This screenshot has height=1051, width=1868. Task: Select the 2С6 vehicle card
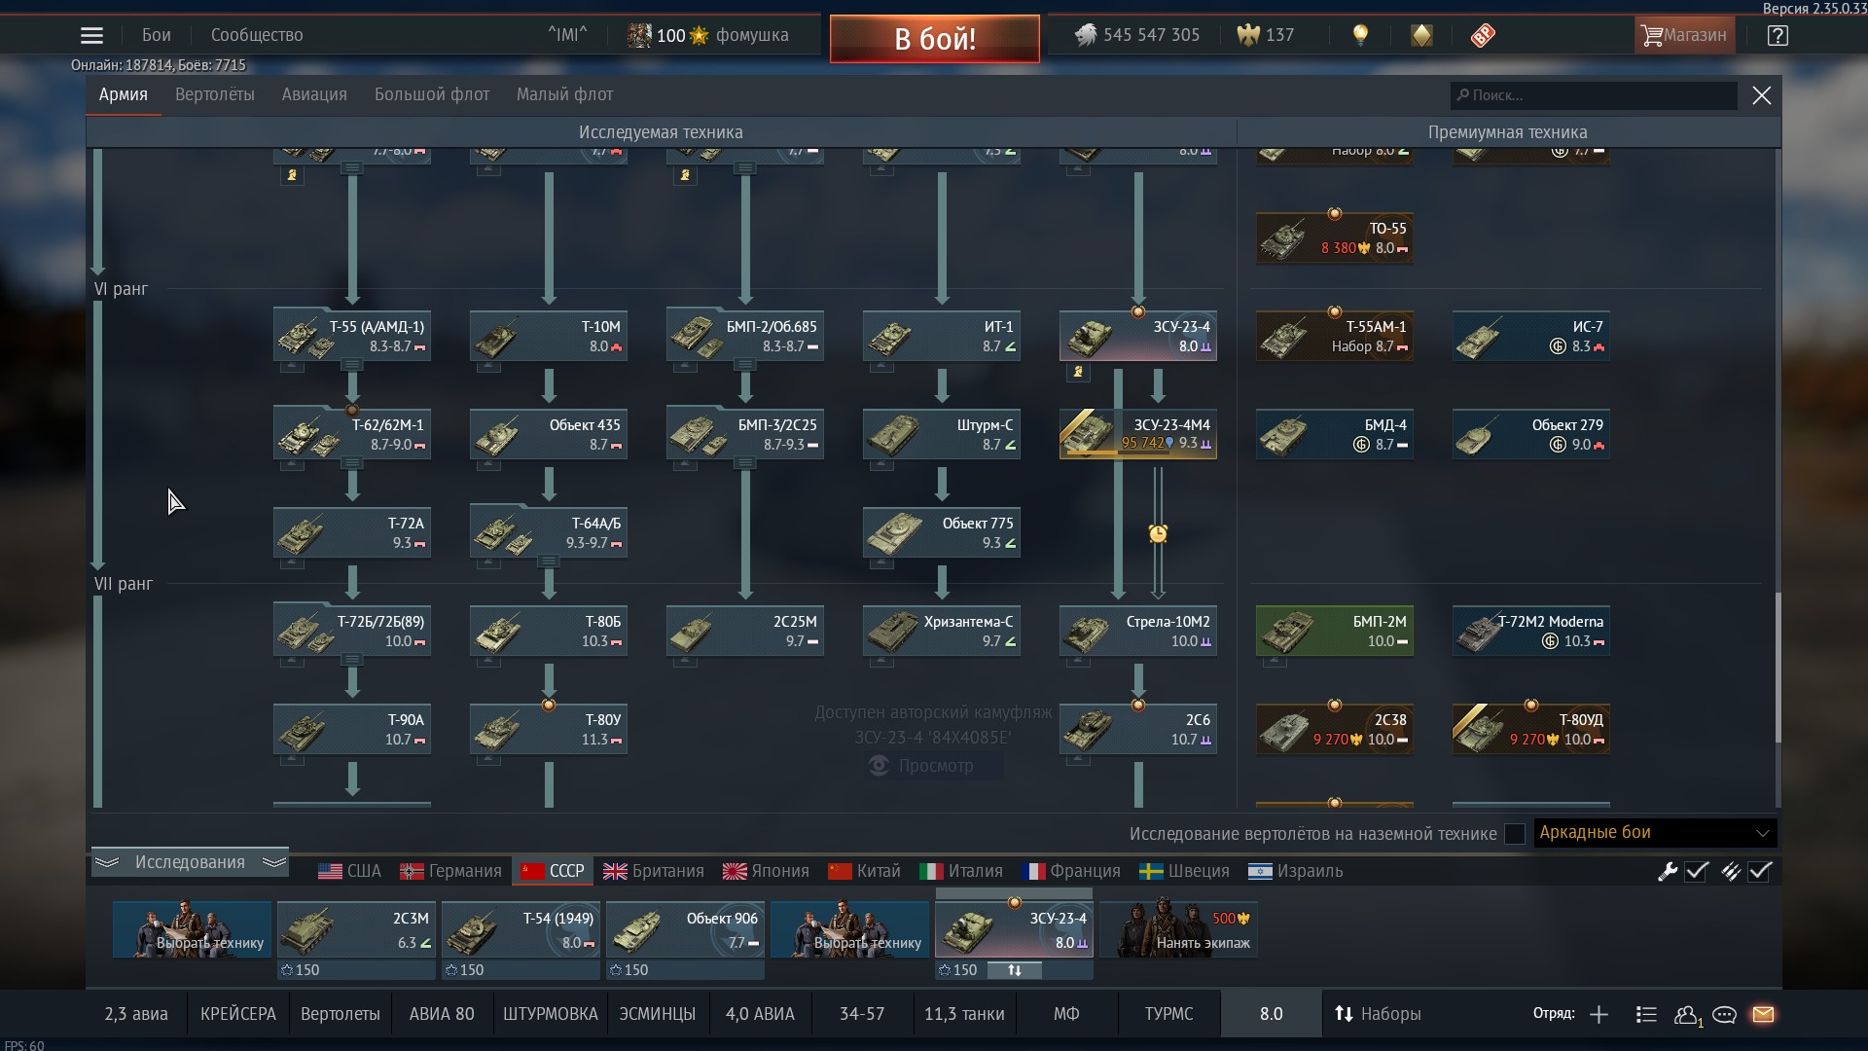[x=1138, y=729]
